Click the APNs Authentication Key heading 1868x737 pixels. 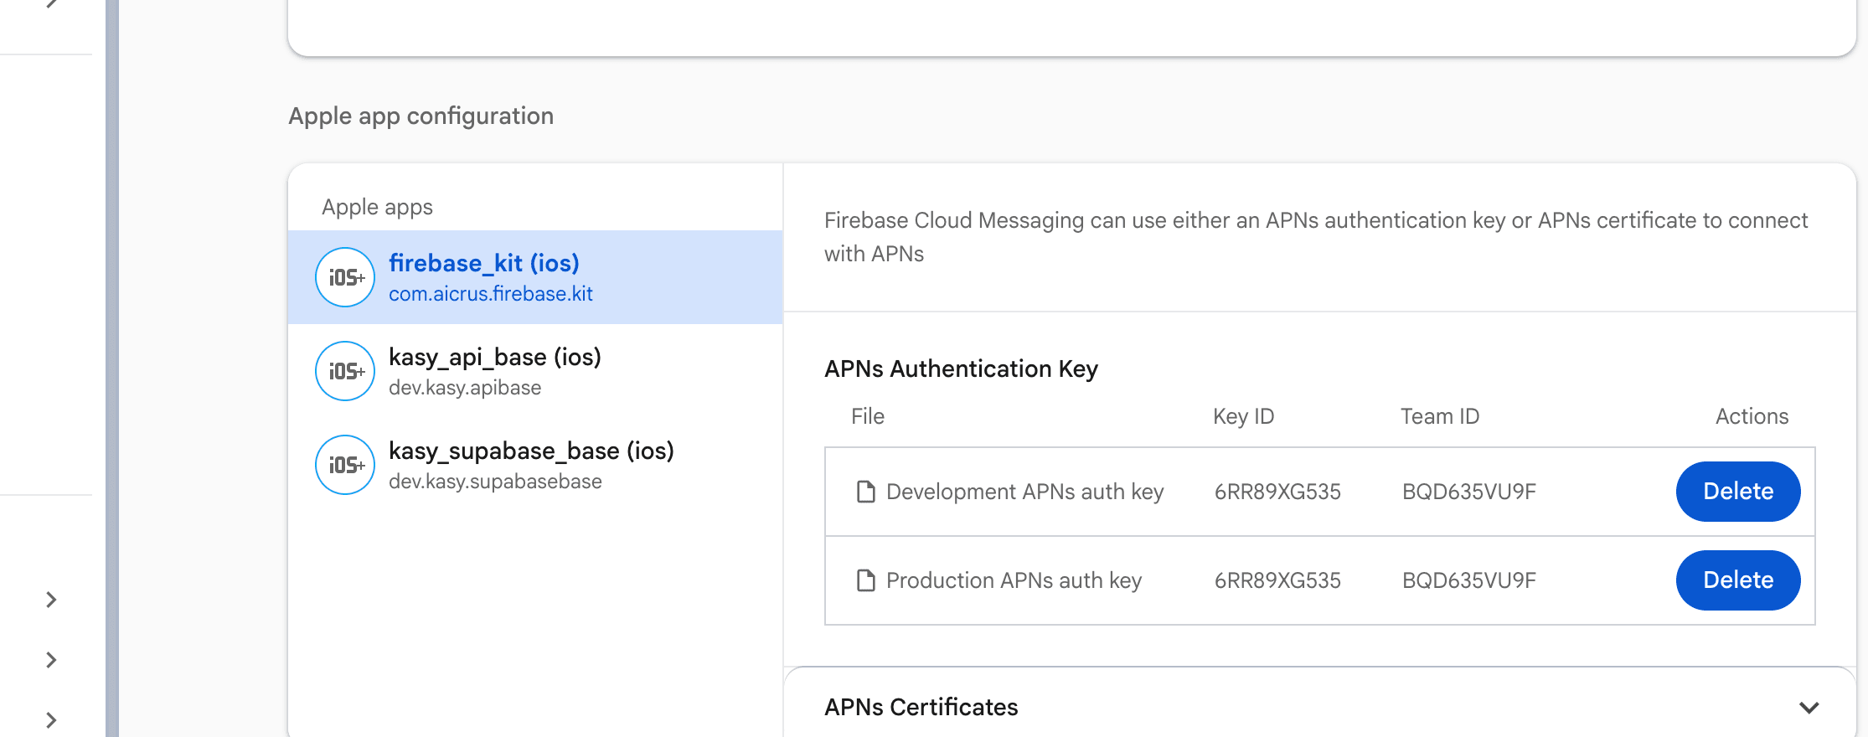(961, 368)
